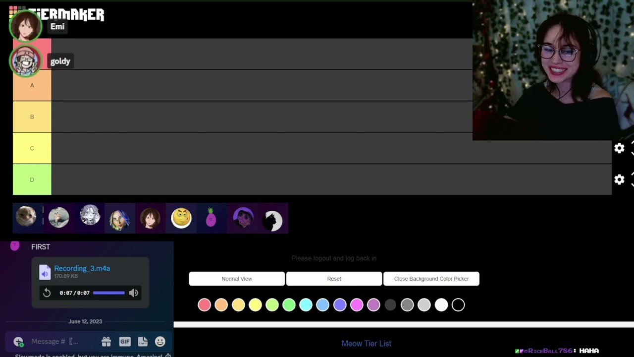Pick the light gray color swatch
The width and height of the screenshot is (634, 357).
click(x=424, y=305)
